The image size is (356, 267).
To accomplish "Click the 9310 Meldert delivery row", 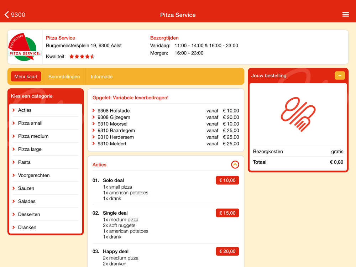I will (166, 144).
